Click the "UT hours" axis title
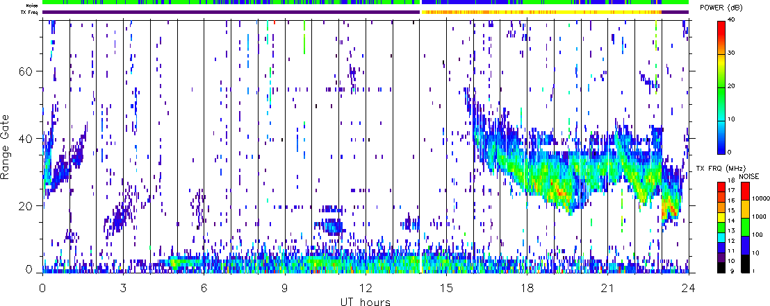This screenshot has height=306, width=770. coord(366,301)
